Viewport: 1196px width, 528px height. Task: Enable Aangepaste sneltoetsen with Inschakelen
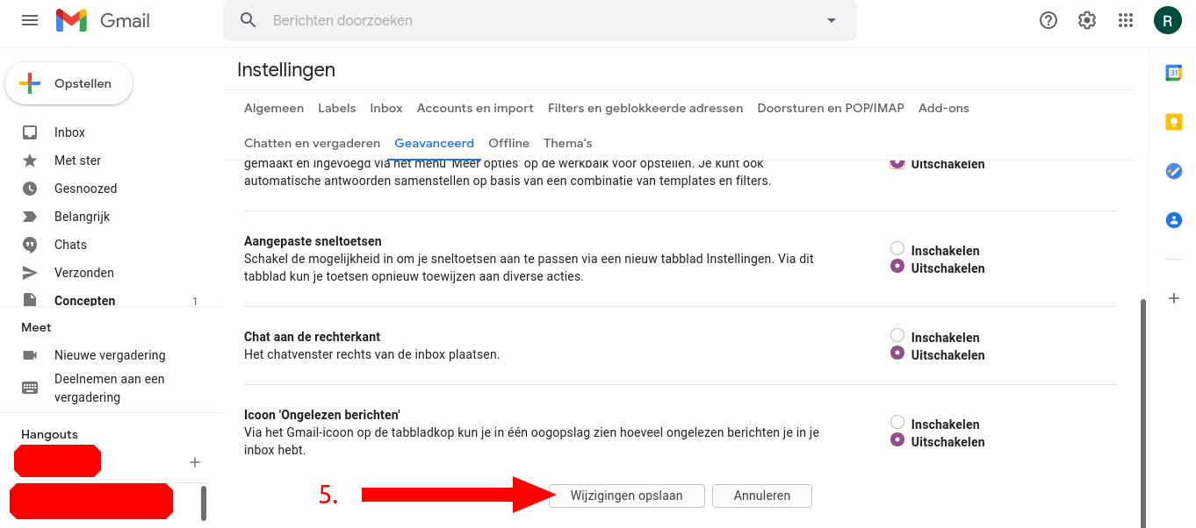coord(897,249)
